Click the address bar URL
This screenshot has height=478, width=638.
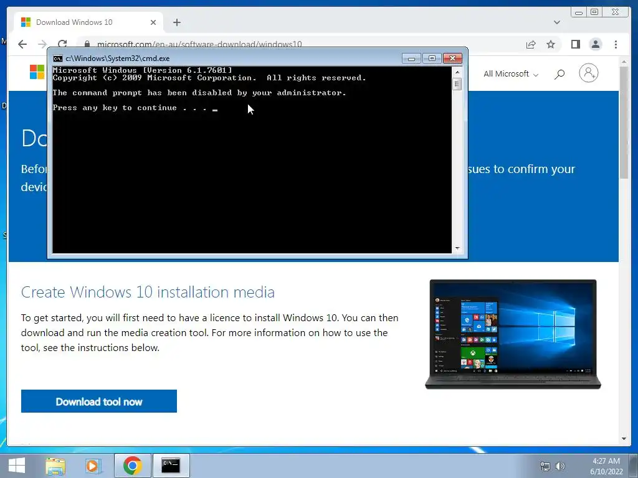pos(199,44)
